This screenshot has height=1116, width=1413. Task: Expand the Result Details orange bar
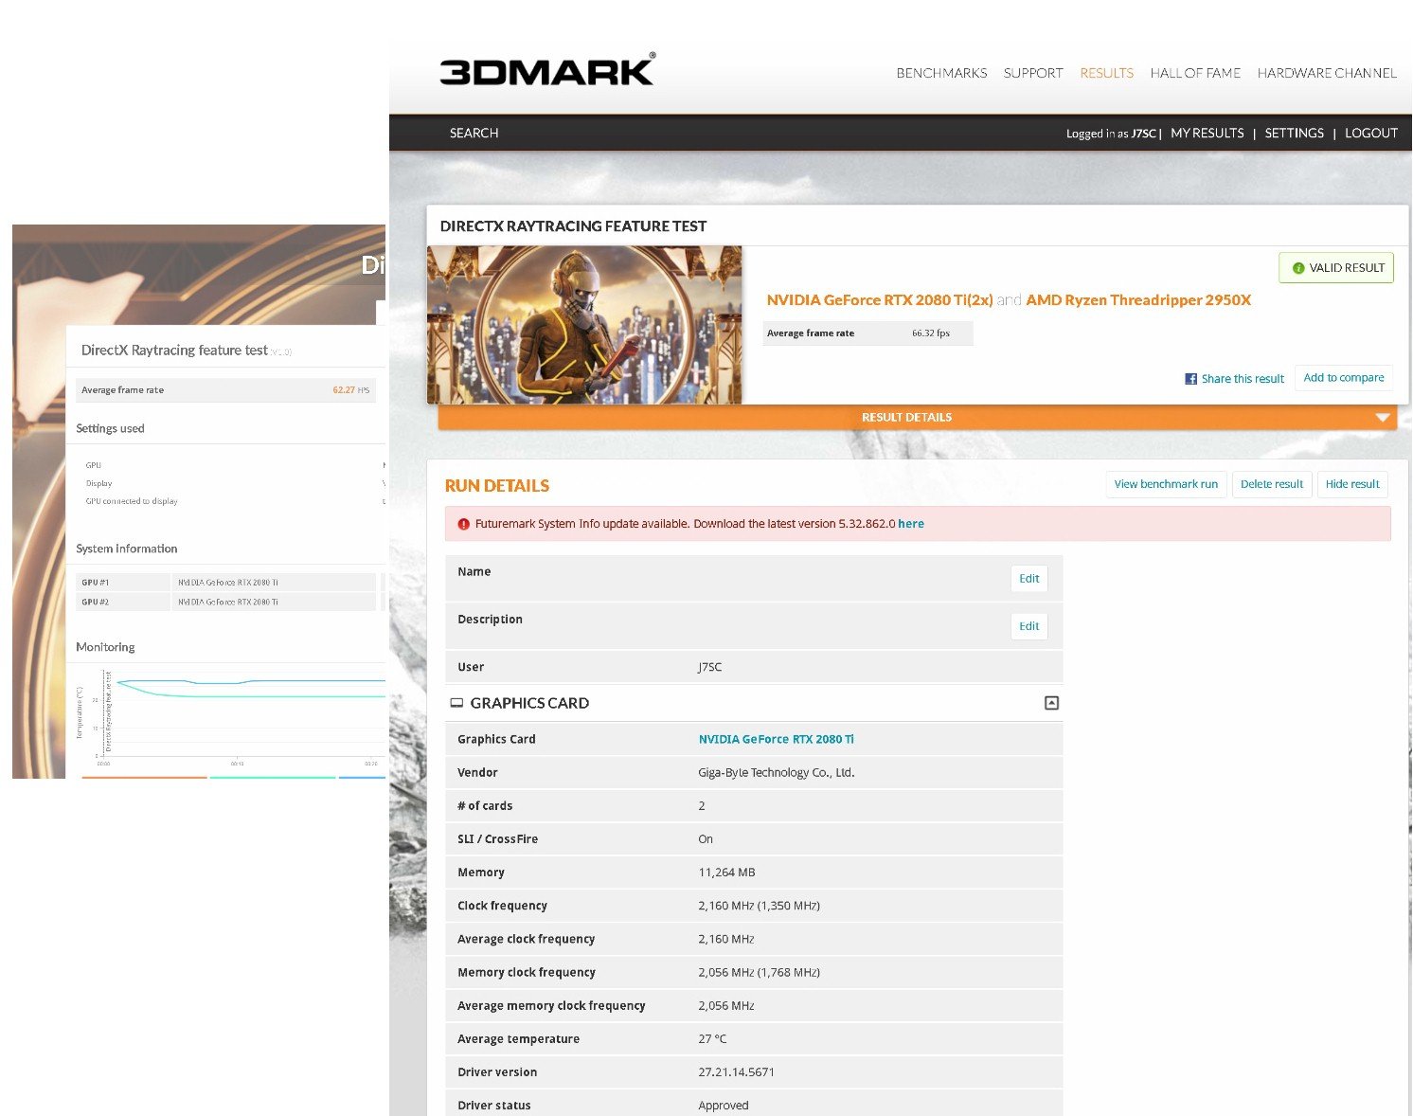(x=917, y=417)
